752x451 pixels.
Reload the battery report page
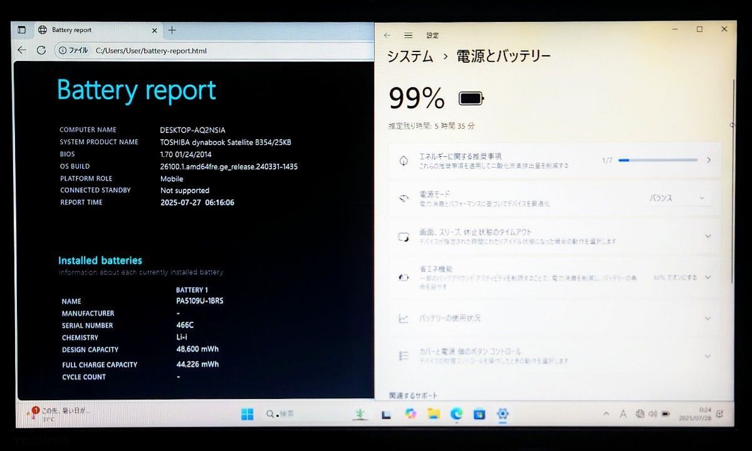(x=41, y=50)
